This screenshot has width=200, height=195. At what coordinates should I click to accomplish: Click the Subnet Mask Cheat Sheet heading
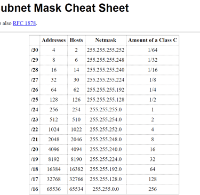64,8
